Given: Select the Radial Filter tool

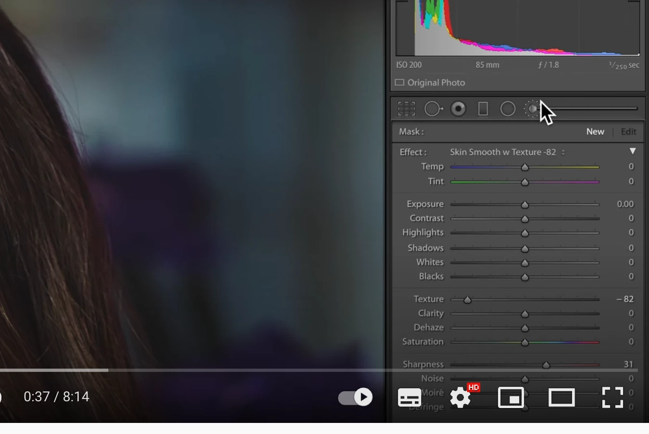Looking at the screenshot, I should coord(508,109).
